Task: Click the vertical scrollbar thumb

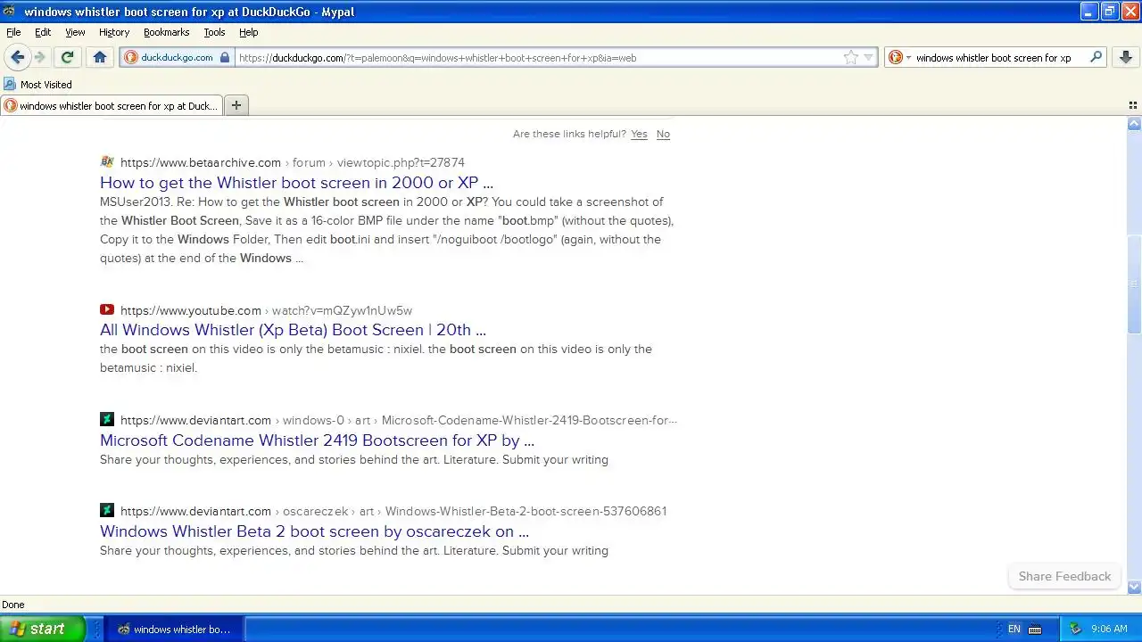Action: coord(1134,285)
